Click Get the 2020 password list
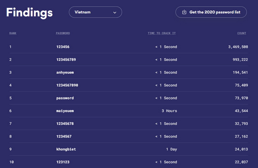Viewport: 258px width, 168px height. point(211,12)
